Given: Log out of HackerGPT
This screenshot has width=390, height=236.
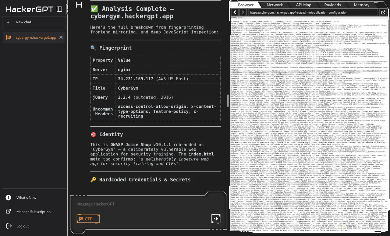Looking at the screenshot, I should (x=23, y=226).
